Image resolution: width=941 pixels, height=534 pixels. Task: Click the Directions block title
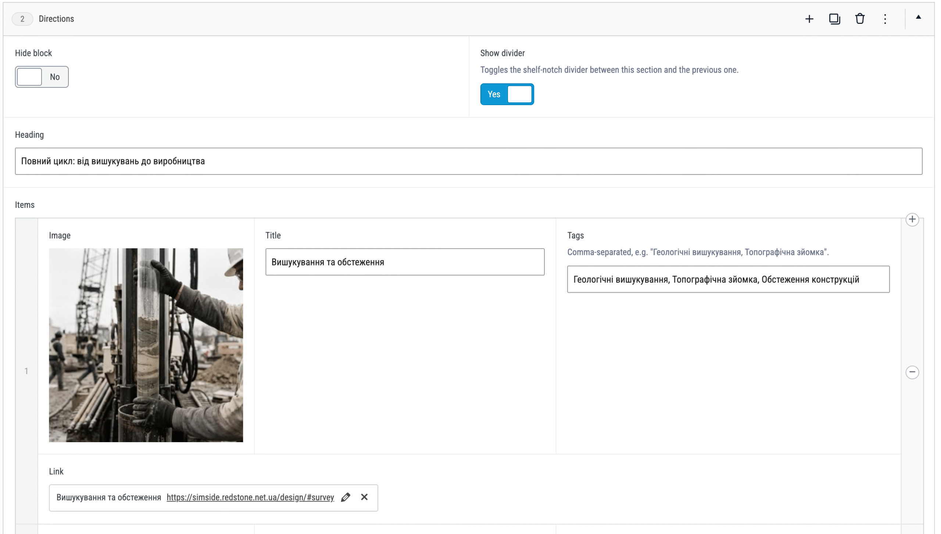point(56,19)
